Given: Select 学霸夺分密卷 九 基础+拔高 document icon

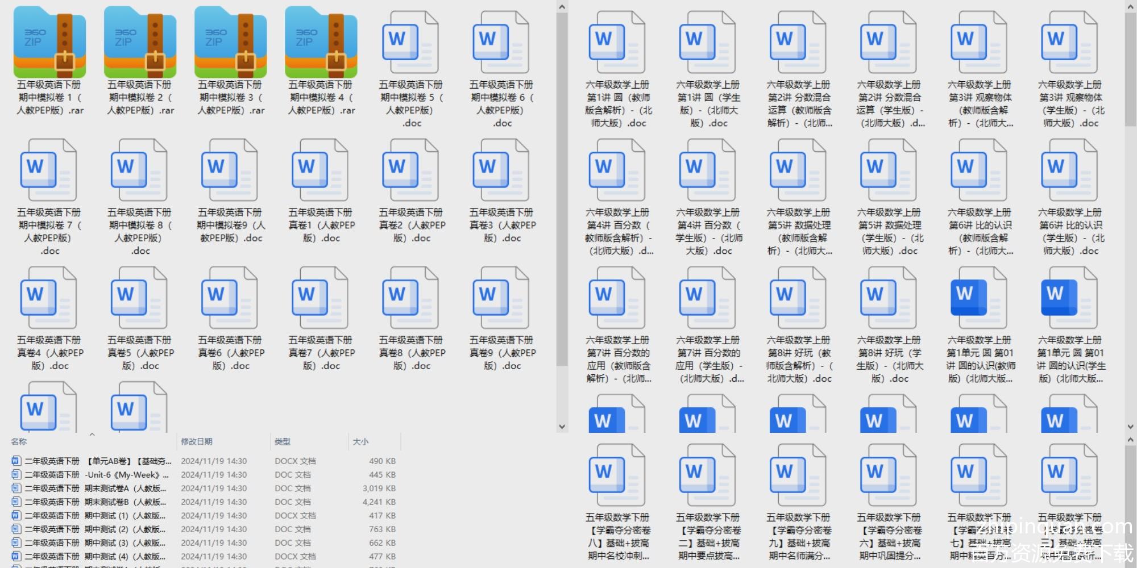Looking at the screenshot, I should coord(798,475).
